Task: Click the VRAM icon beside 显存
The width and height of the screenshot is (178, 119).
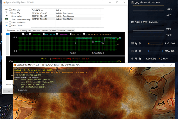Action: click(132, 51)
